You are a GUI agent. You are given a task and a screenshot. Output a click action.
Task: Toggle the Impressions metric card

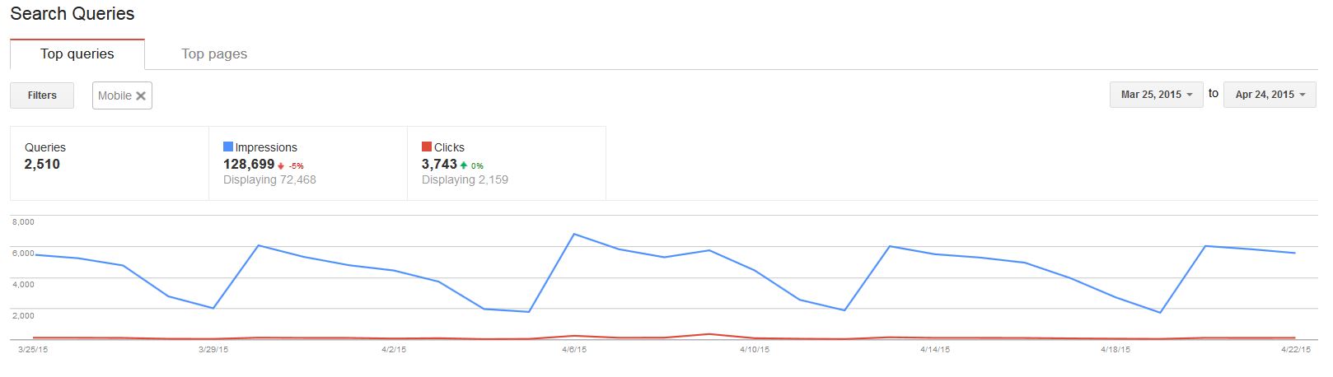[x=308, y=163]
